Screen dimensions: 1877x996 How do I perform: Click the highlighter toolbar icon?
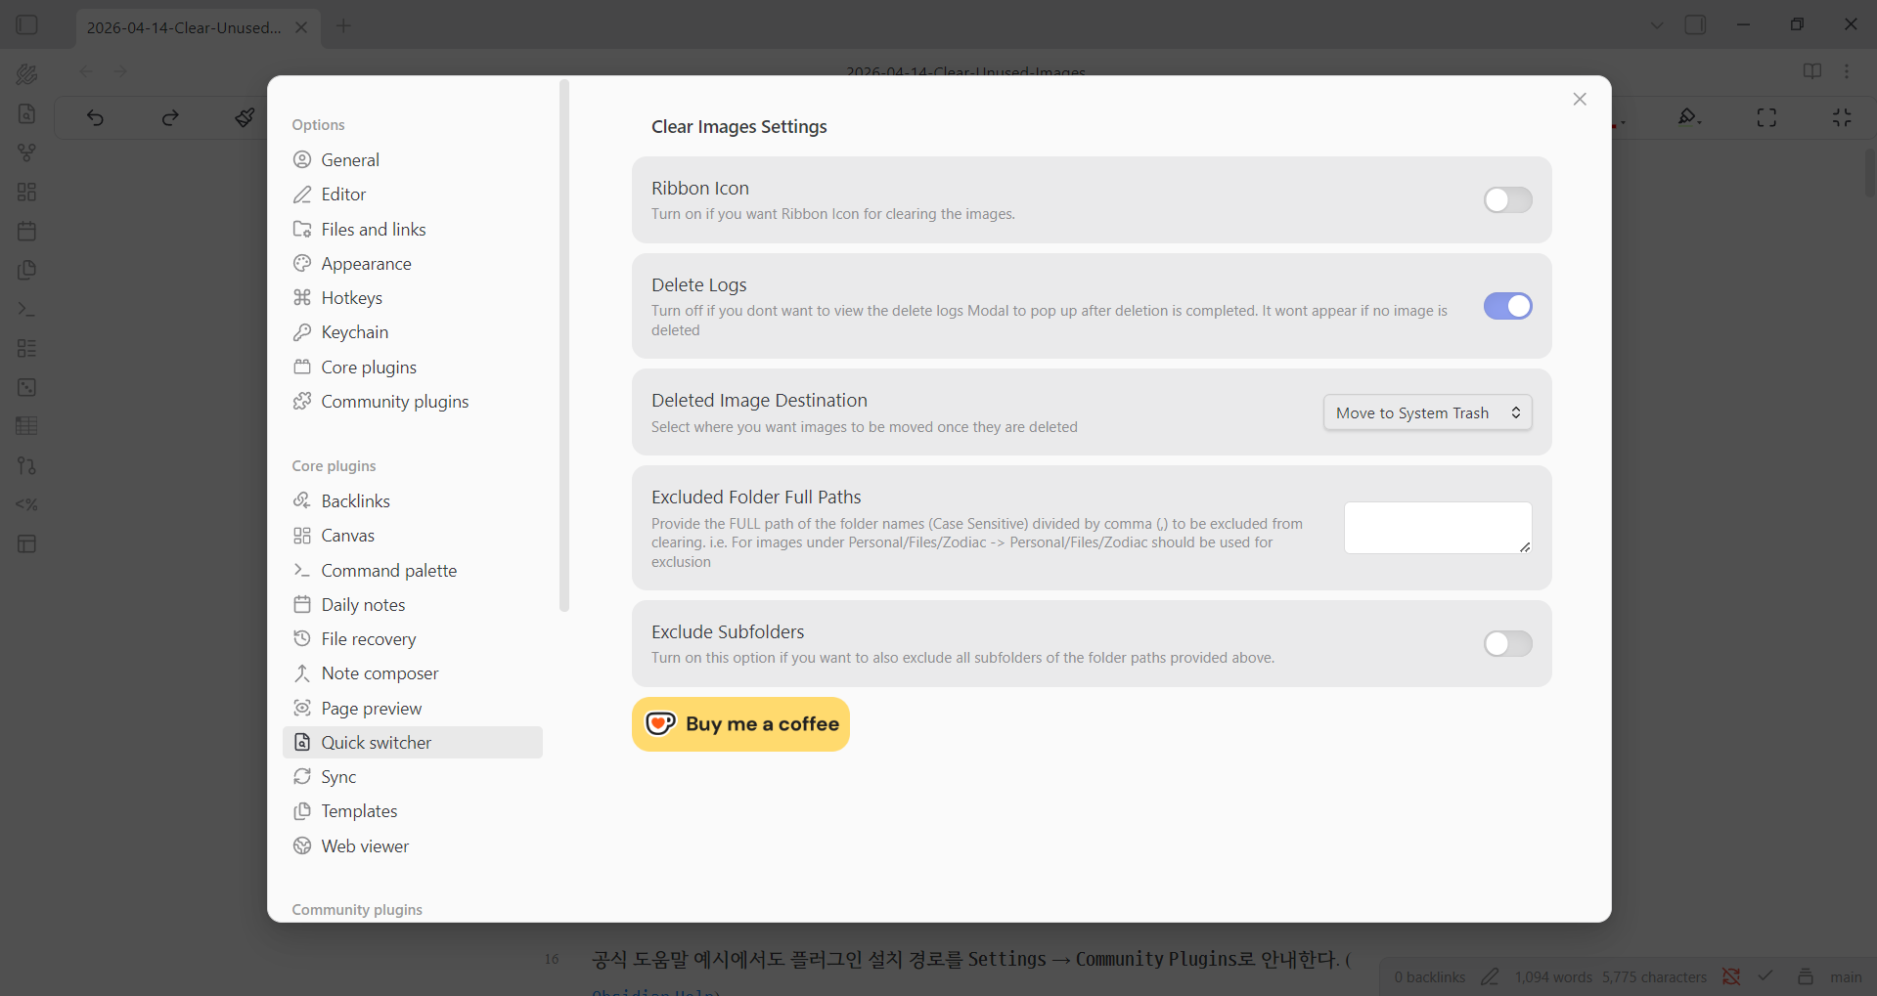[x=1689, y=117]
